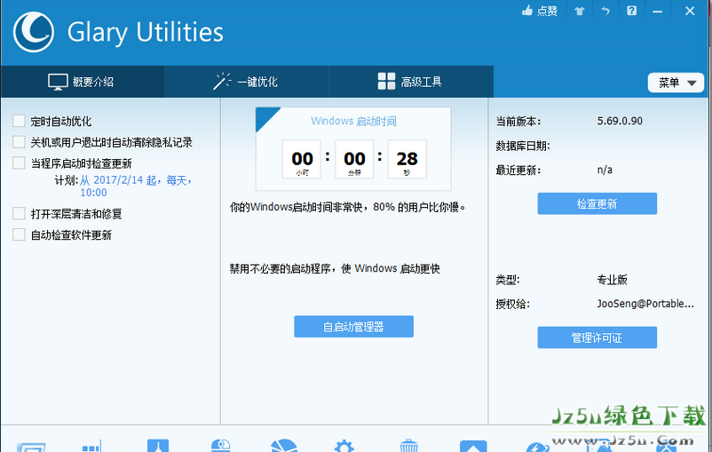Click the seconds counter showing 28
This screenshot has width=712, height=452.
407,159
